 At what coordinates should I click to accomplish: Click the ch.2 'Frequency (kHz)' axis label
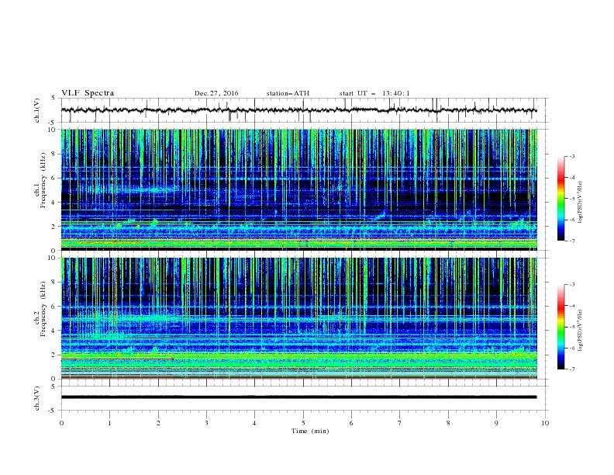point(43,308)
